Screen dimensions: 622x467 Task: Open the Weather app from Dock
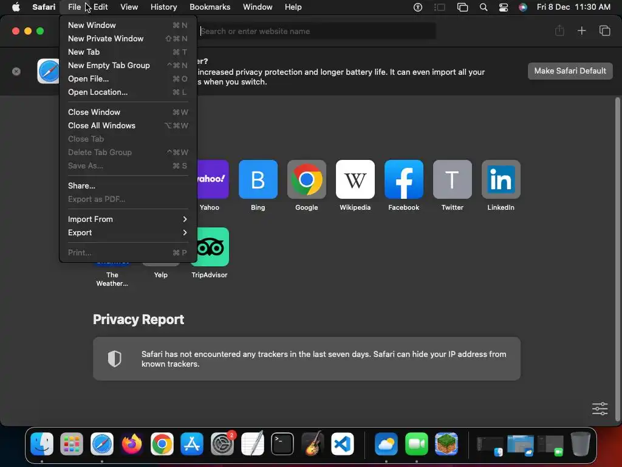pyautogui.click(x=386, y=443)
